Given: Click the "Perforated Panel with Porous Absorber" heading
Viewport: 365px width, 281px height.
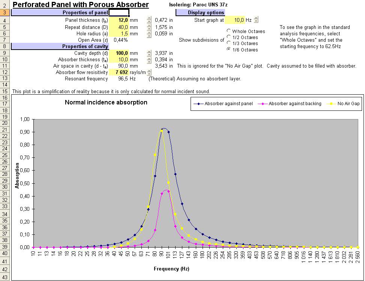Looking at the screenshot, I should point(81,5).
